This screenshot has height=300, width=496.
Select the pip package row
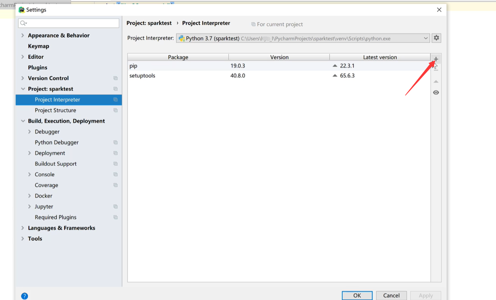click(279, 66)
